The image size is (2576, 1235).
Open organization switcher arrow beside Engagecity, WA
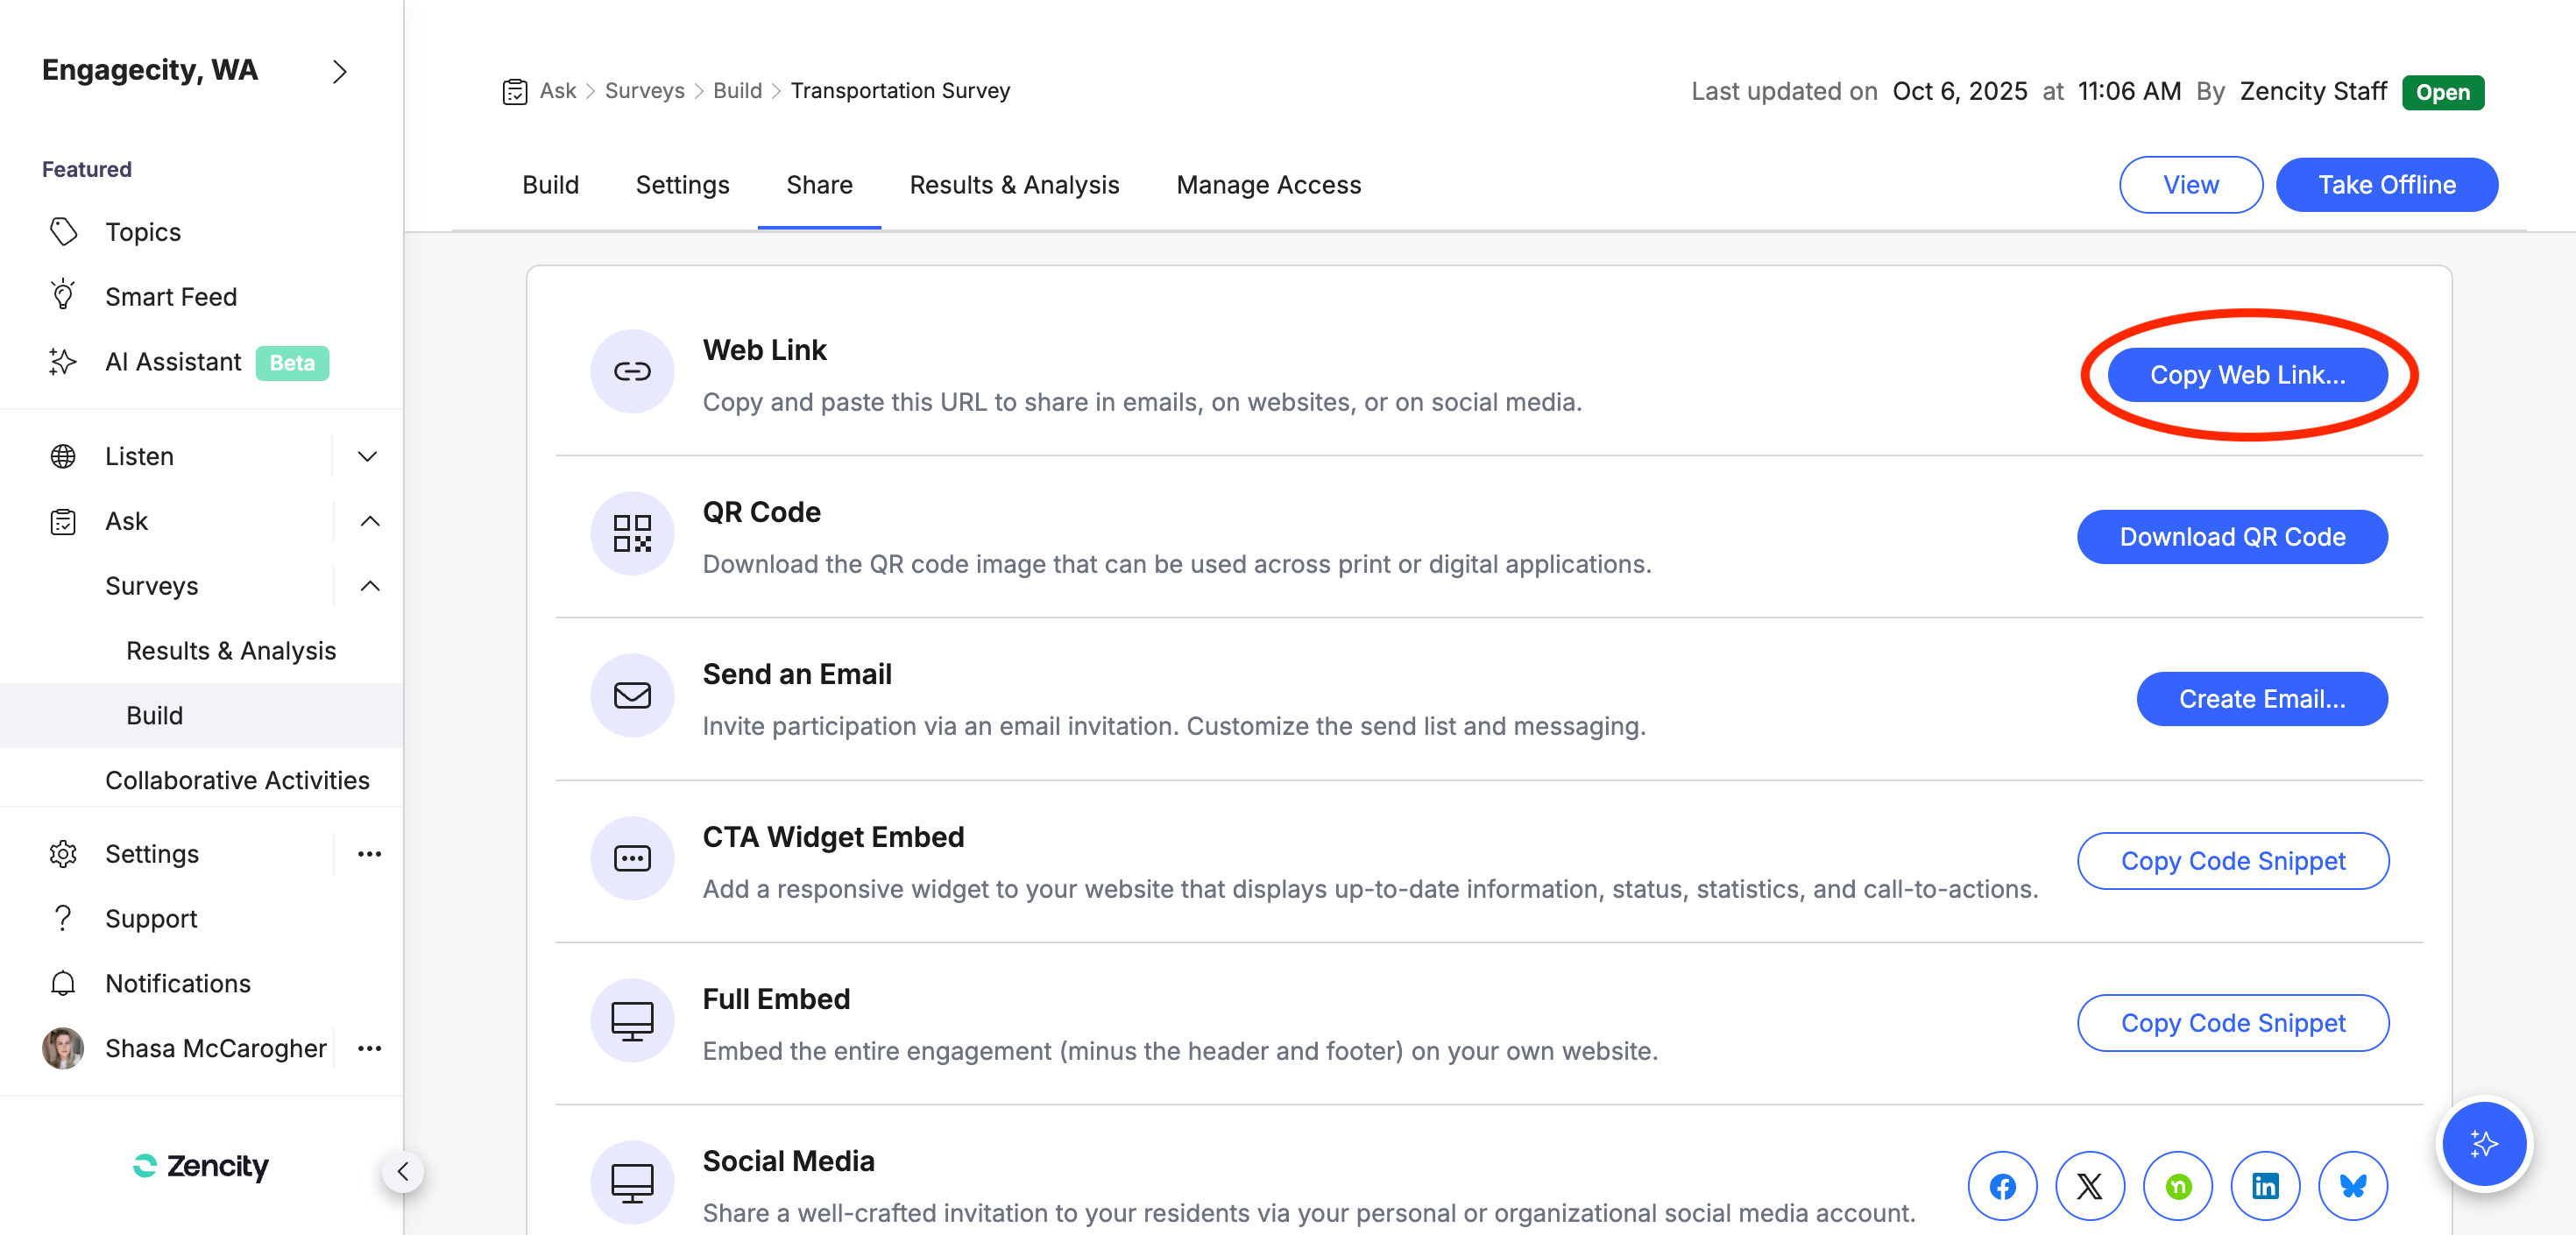339,72
